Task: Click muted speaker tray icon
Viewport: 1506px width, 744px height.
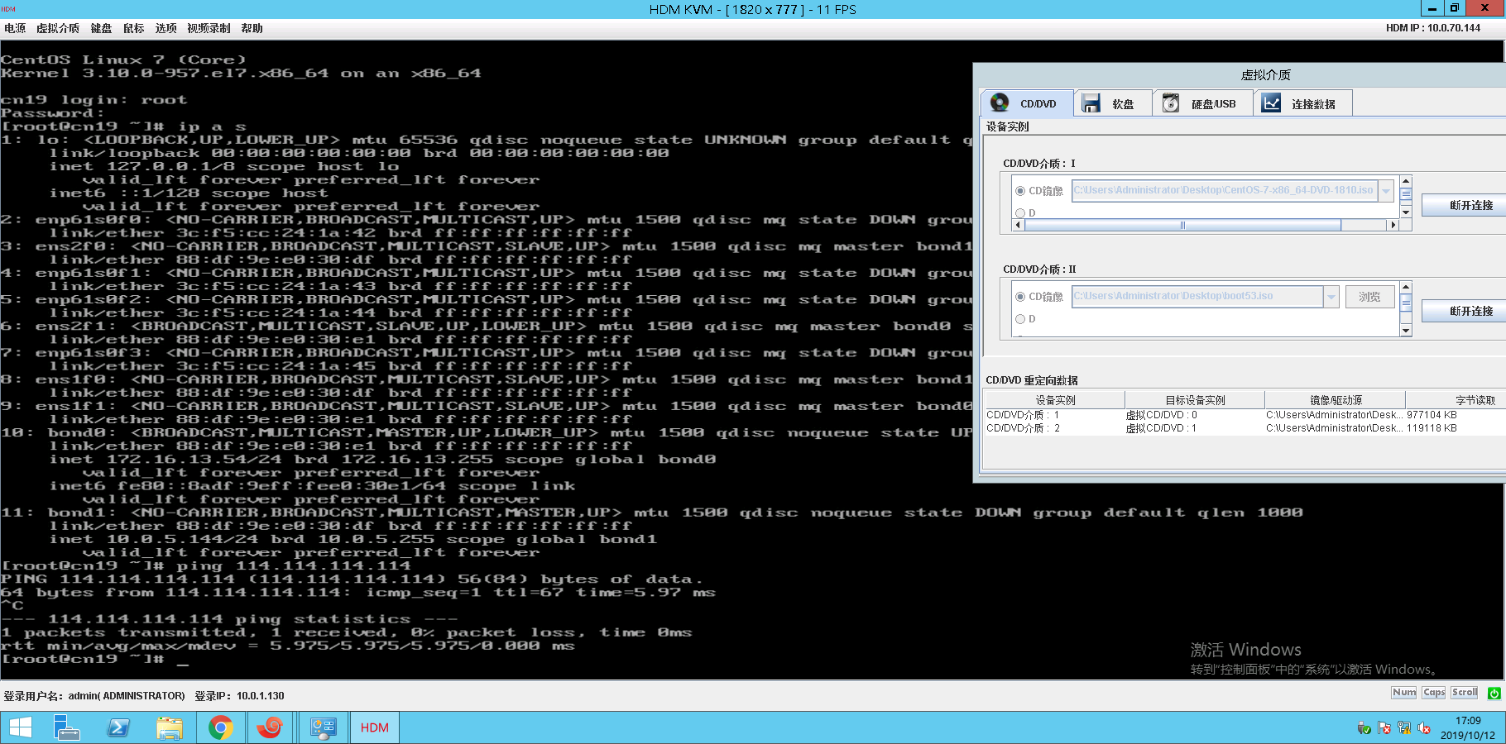Action: (1424, 727)
